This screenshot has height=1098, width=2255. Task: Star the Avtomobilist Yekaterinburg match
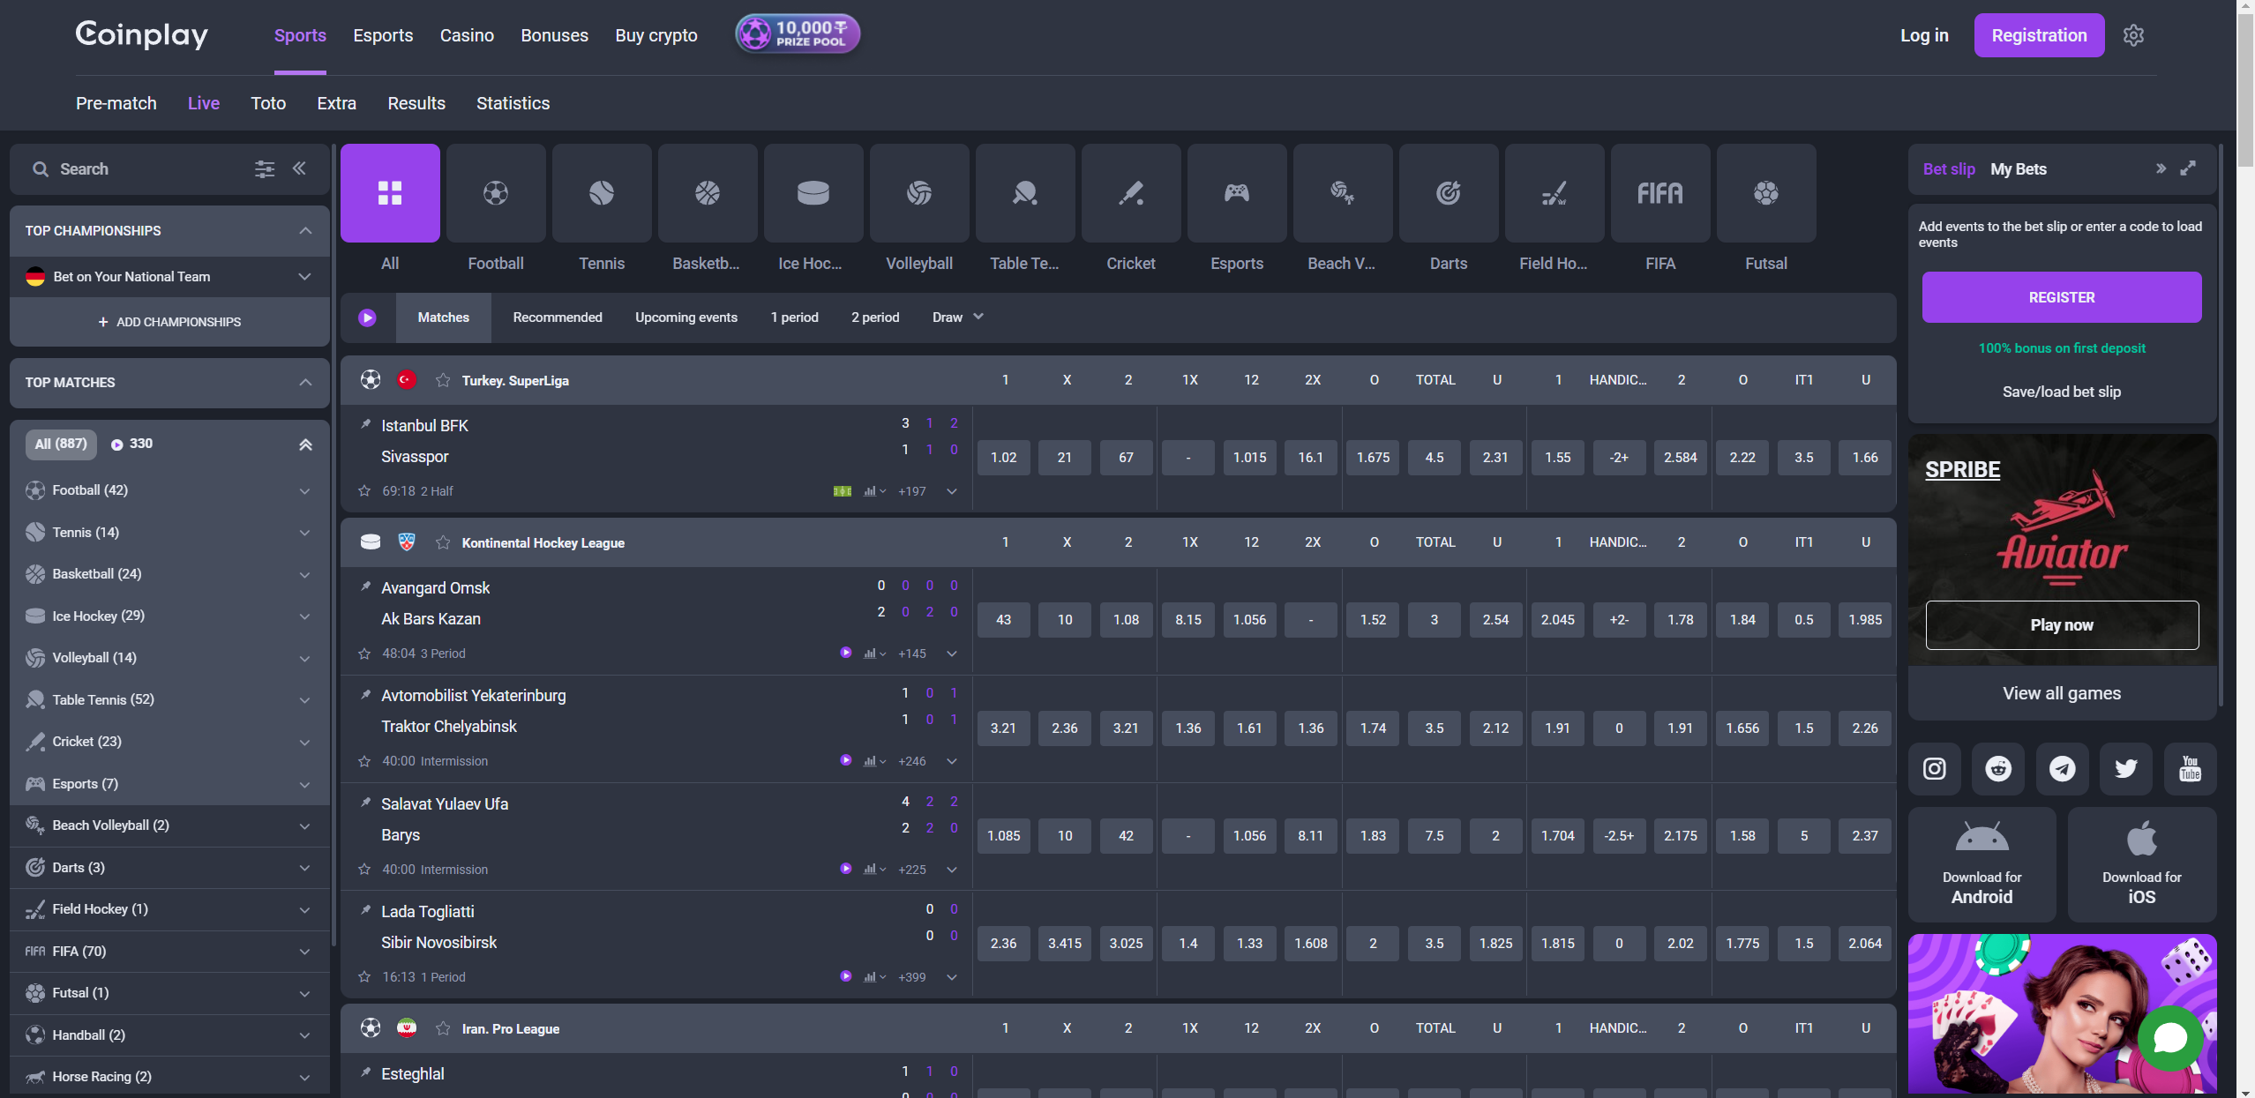[x=364, y=761]
